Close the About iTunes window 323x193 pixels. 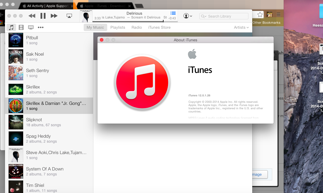(x=102, y=40)
